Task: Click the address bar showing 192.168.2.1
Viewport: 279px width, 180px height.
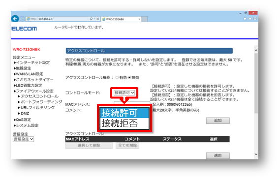Action: pos(58,19)
